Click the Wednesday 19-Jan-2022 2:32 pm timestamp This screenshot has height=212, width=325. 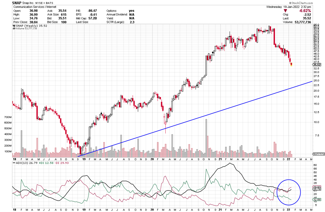click(289, 7)
